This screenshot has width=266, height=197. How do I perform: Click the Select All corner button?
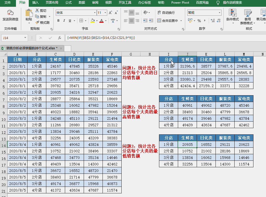[4, 54]
